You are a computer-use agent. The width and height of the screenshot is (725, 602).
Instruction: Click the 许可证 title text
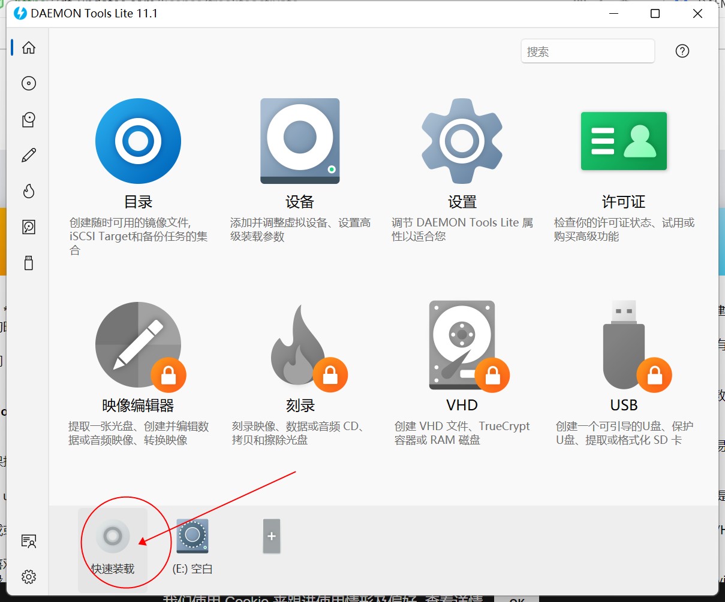[x=624, y=202]
